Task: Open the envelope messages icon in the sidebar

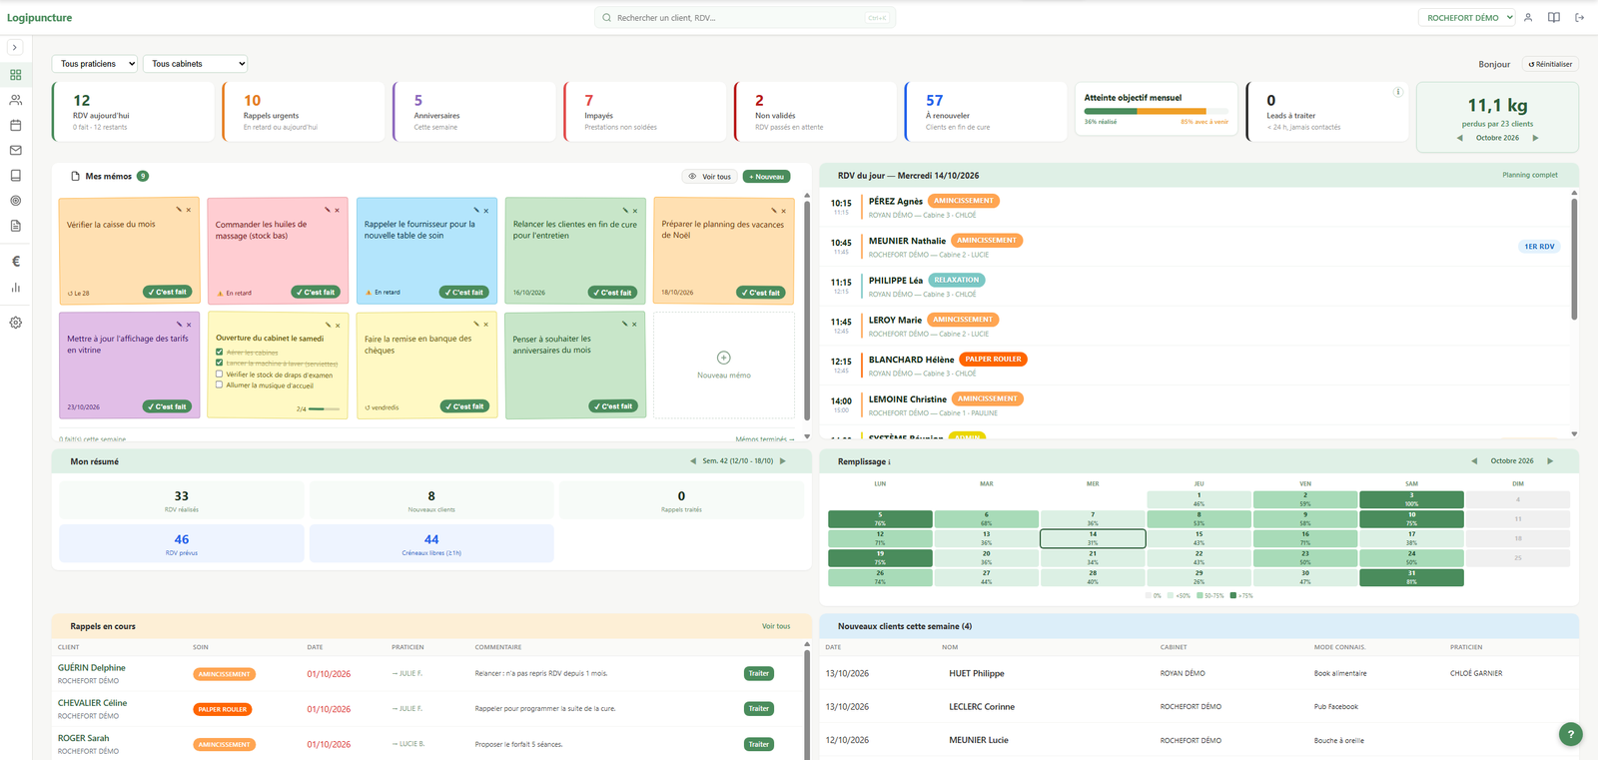Action: click(15, 150)
